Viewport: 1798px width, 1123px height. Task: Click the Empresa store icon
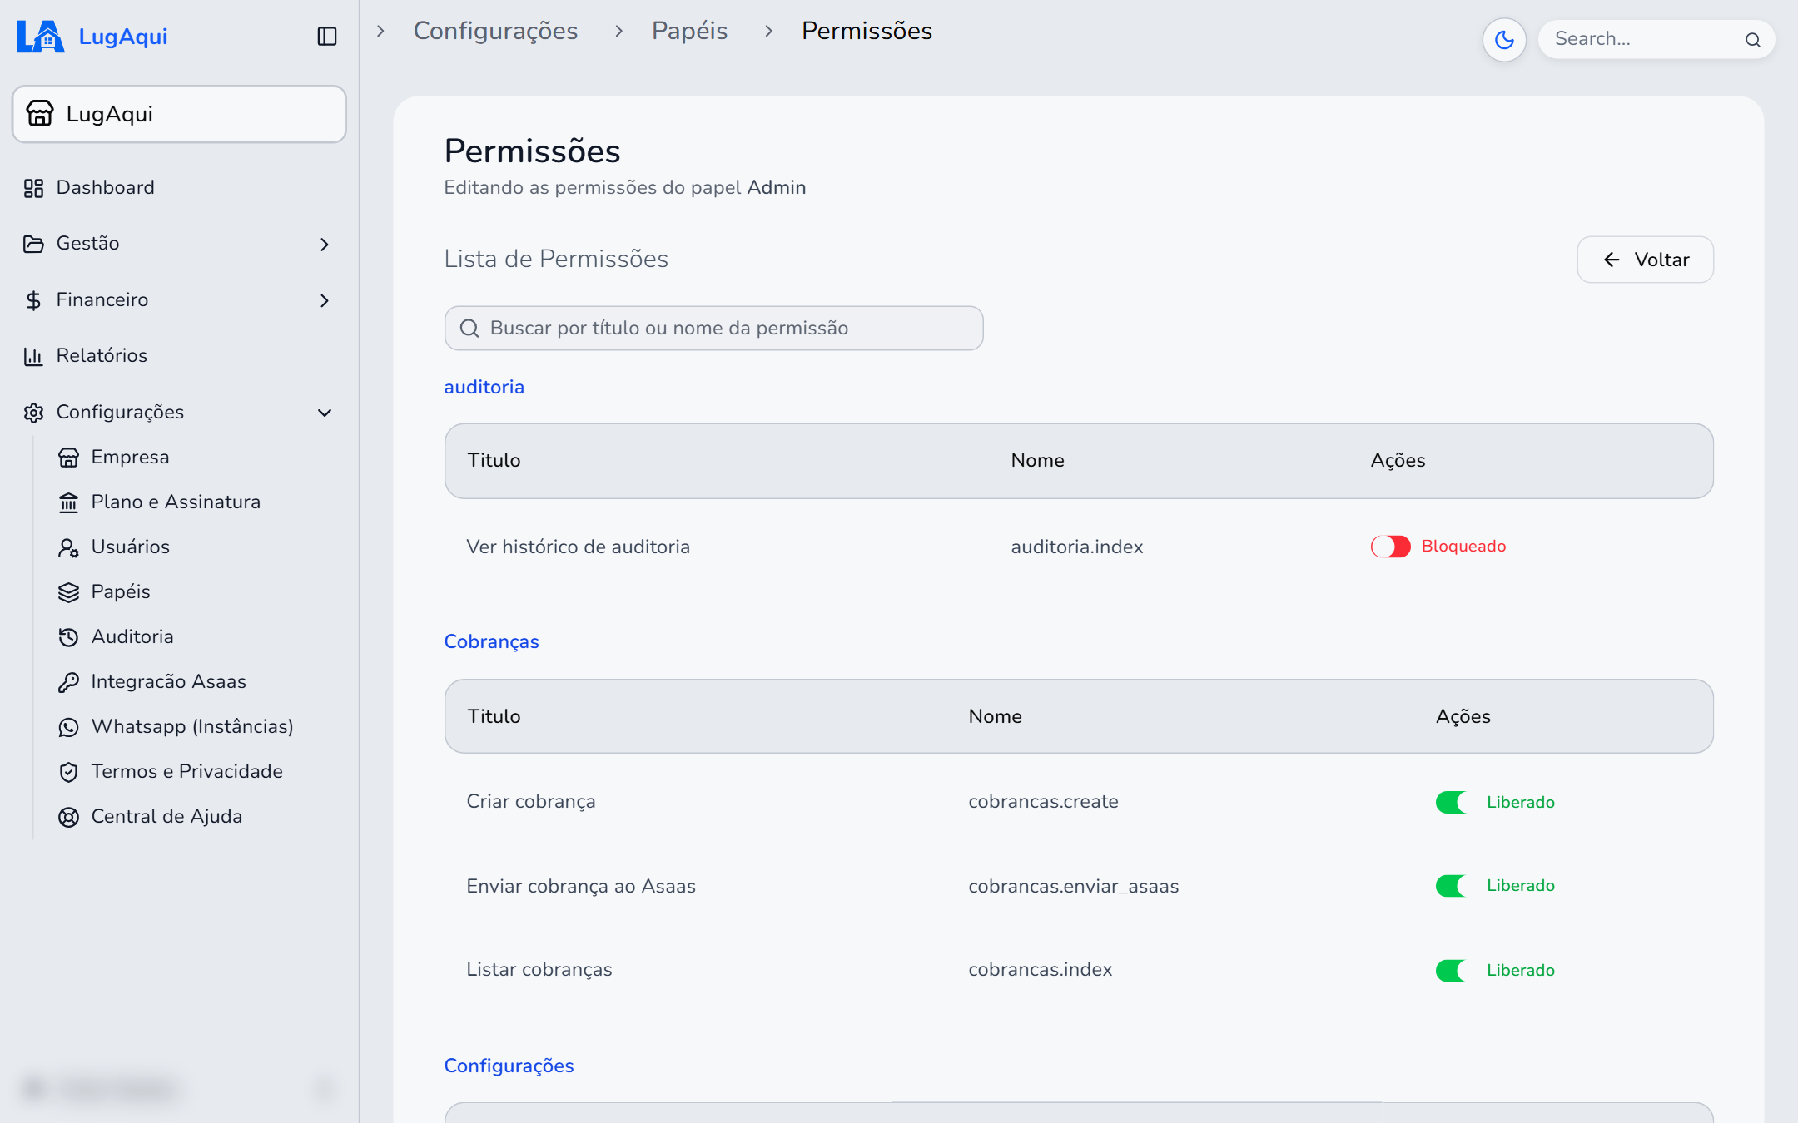click(x=68, y=458)
